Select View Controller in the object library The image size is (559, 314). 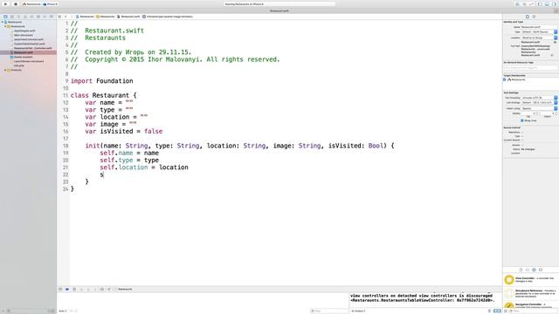pos(530,279)
